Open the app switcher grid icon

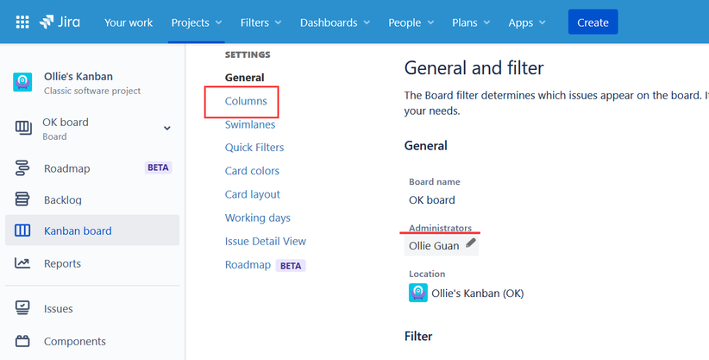[x=22, y=22]
